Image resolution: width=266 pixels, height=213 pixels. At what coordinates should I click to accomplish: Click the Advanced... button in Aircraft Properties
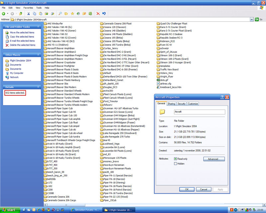point(214,159)
